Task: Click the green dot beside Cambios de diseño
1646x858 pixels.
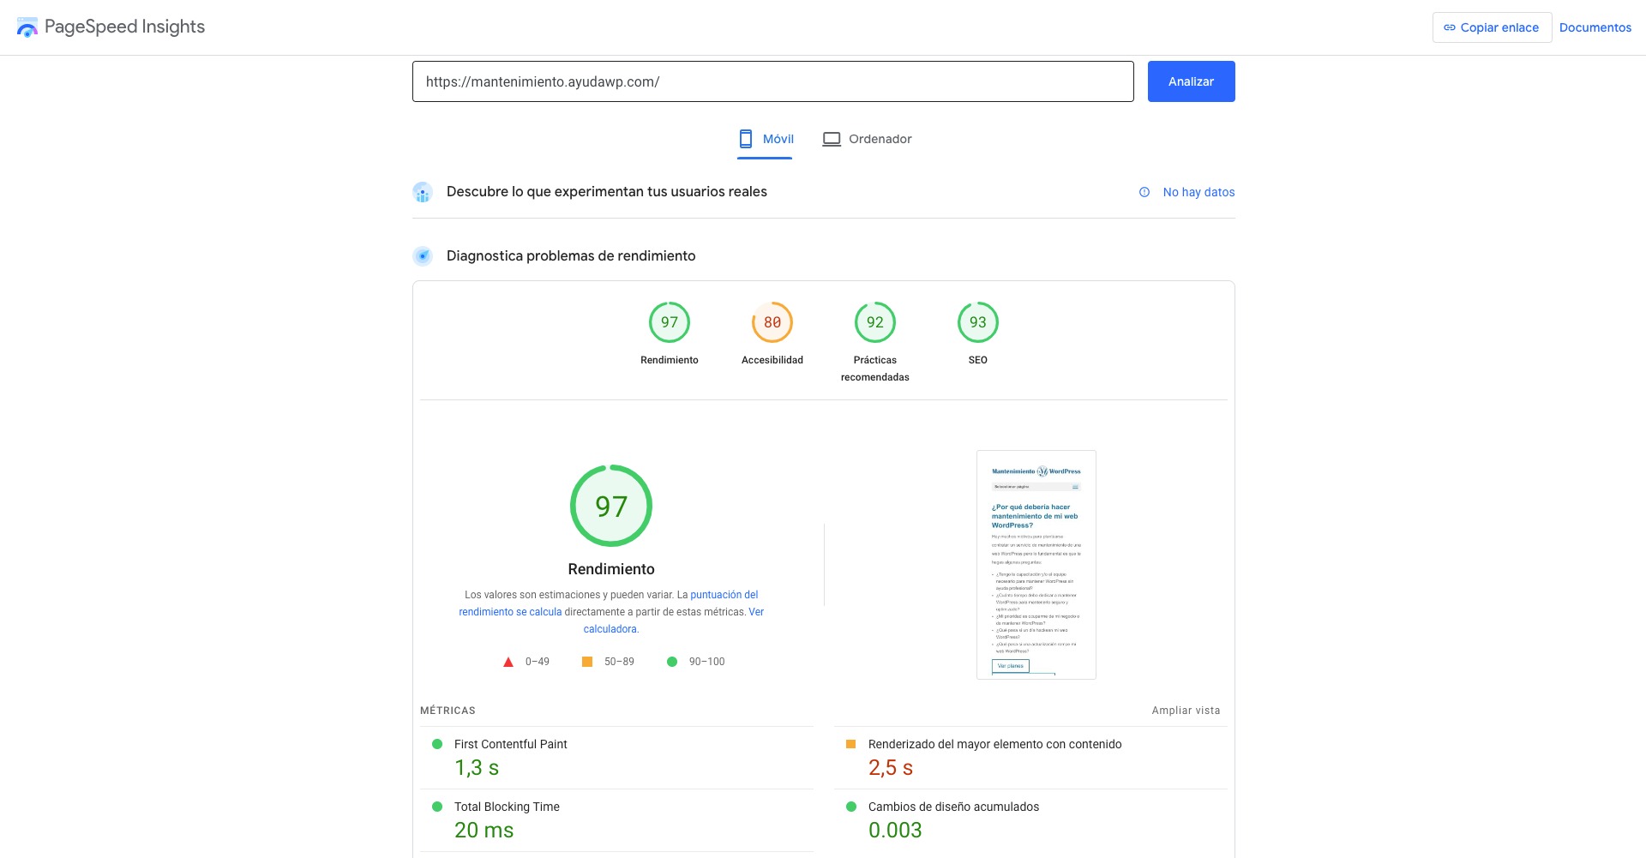Action: tap(851, 807)
